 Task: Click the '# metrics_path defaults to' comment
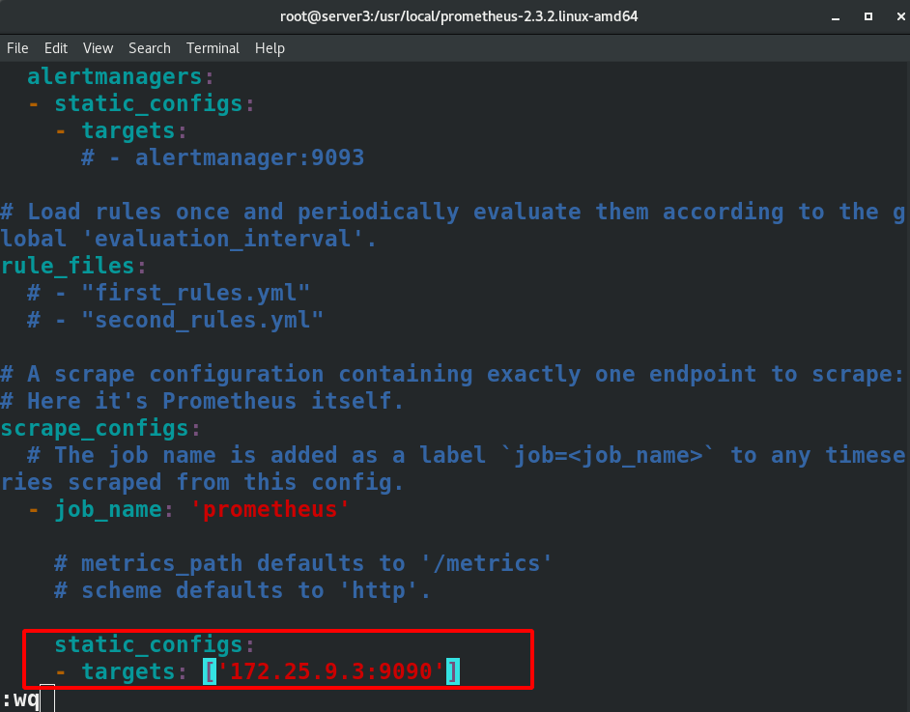click(303, 563)
